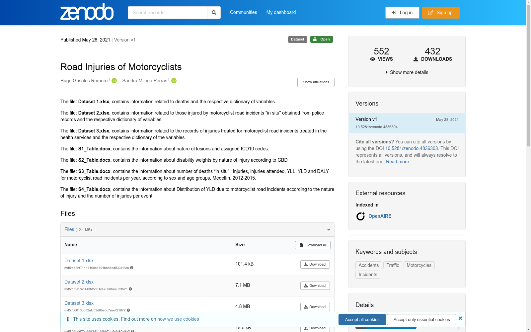Viewport: 531px width, 332px height.
Task: Open Sandra Milena Porras's ORCID profile icon
Action: (174, 81)
